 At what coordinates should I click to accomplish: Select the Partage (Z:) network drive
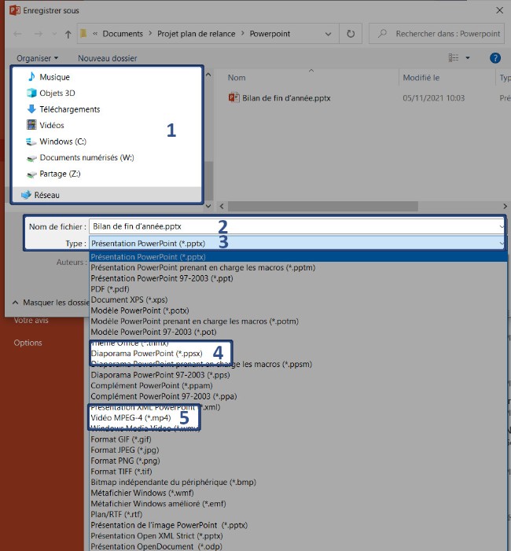[x=60, y=174]
